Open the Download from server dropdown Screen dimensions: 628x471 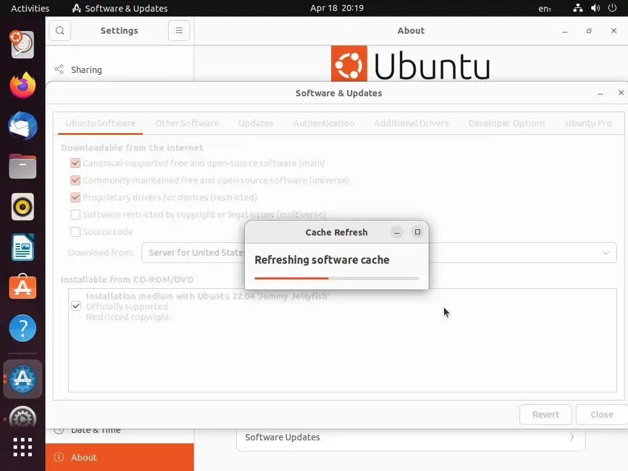coord(379,253)
